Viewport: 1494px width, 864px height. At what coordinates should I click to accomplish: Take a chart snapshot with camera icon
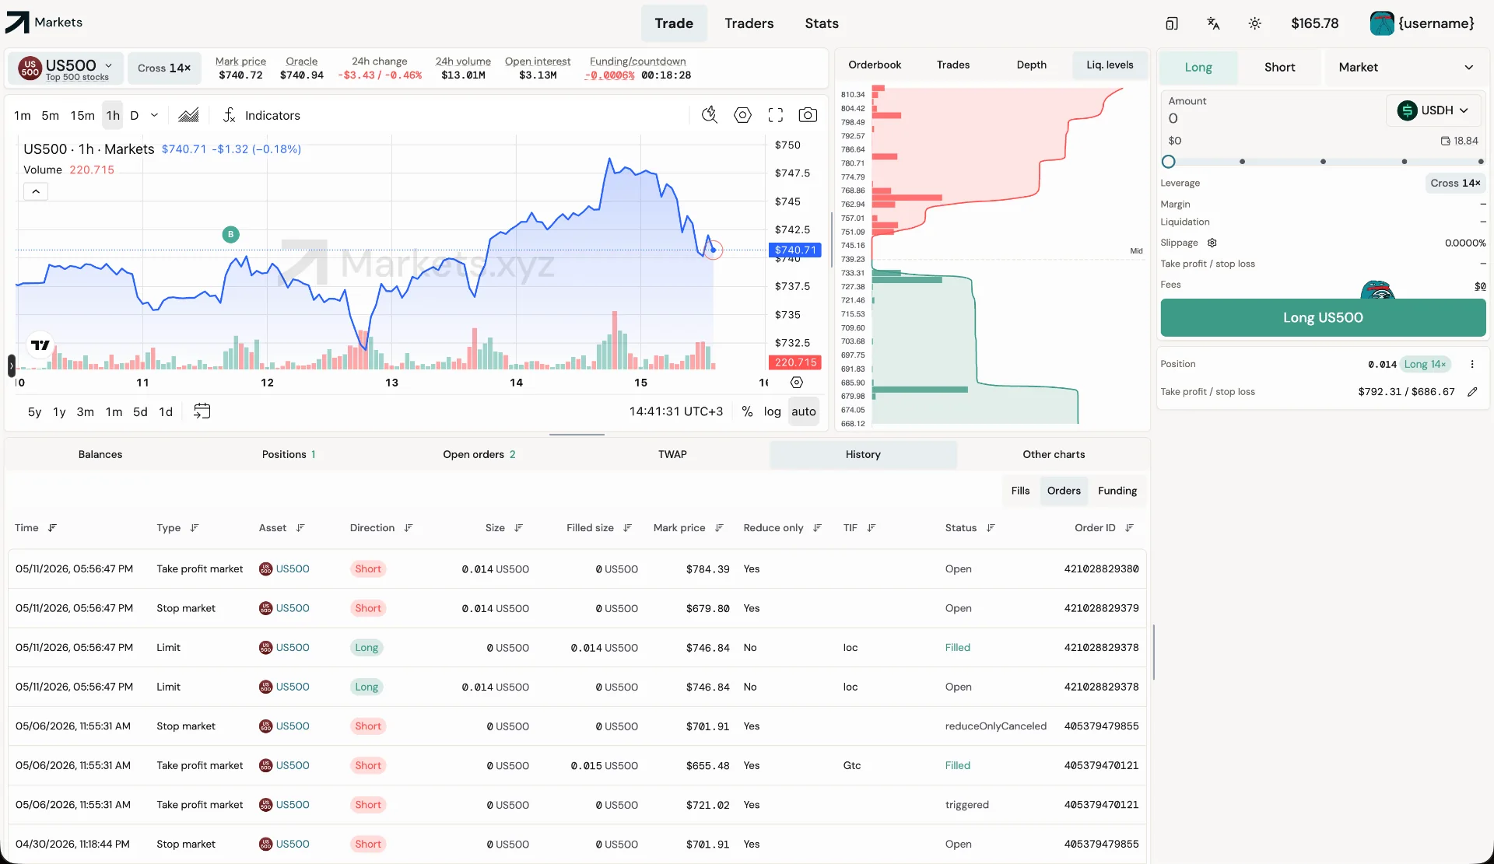pos(808,115)
